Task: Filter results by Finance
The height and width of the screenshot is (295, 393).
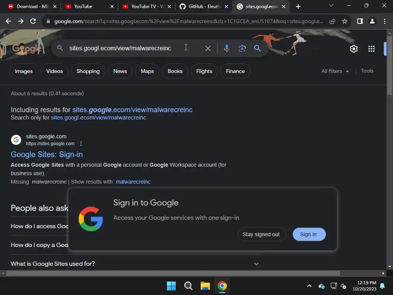Action: coord(235,71)
